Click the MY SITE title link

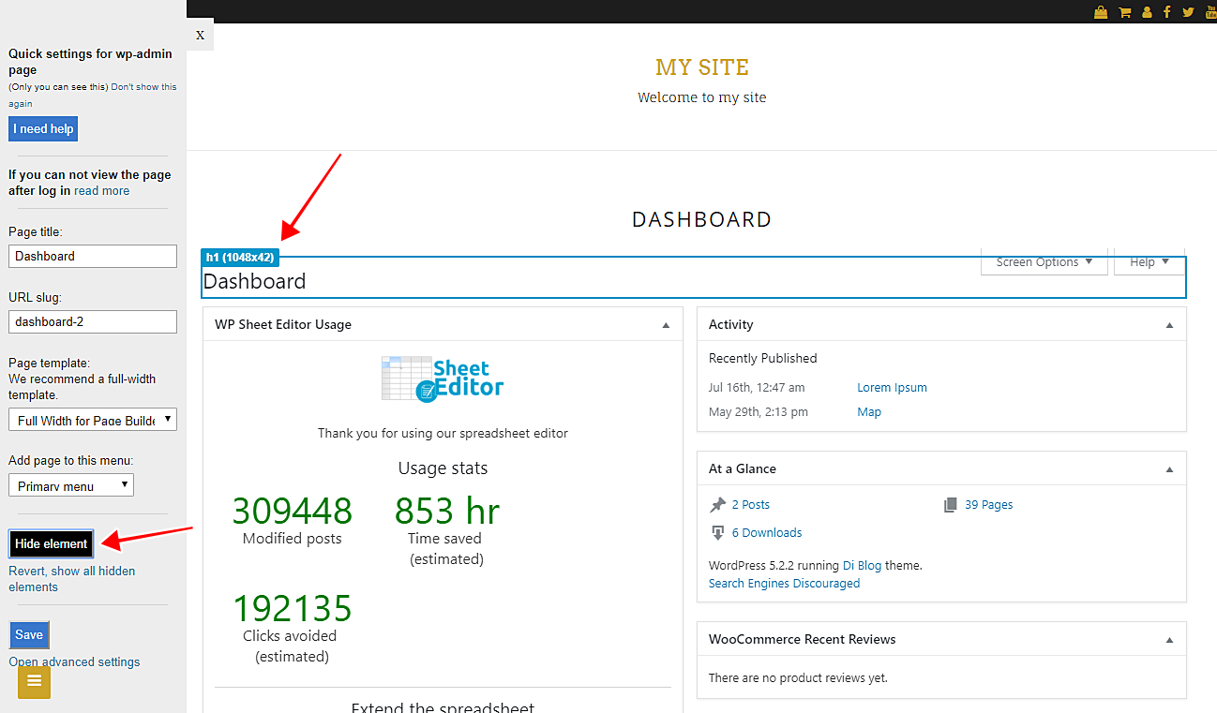(x=702, y=67)
